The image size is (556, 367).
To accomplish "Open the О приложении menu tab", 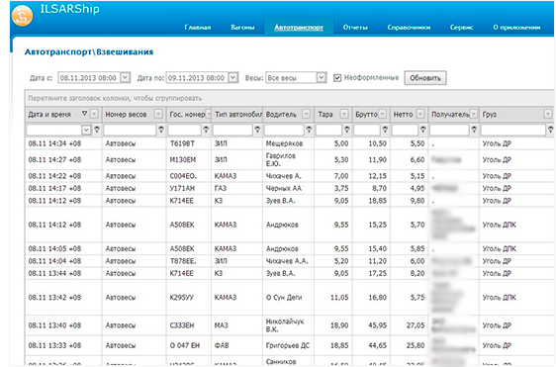I will 516,28.
